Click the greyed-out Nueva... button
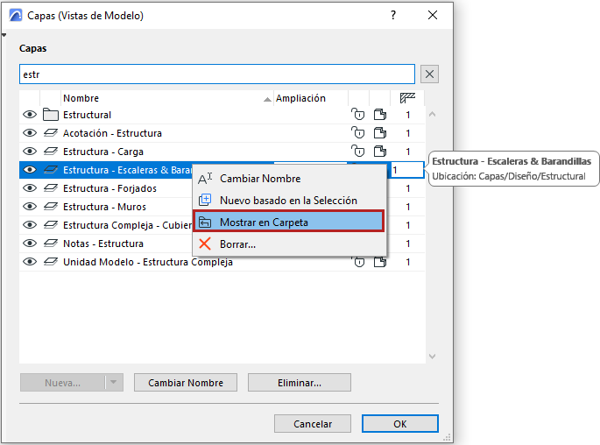This screenshot has width=600, height=445. point(62,382)
